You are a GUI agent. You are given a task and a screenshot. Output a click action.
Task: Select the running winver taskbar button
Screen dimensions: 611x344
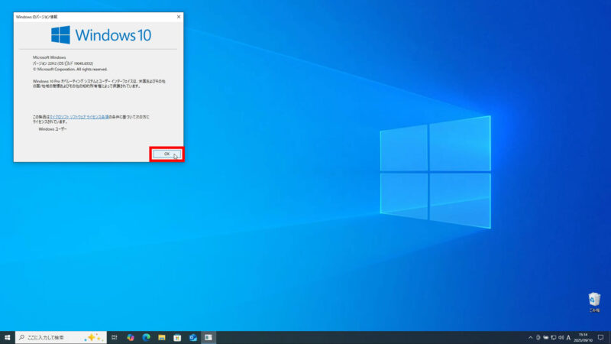click(209, 337)
